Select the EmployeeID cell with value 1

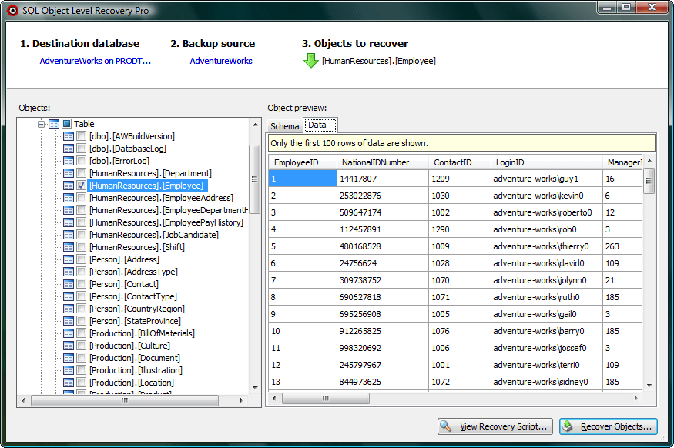coord(303,179)
